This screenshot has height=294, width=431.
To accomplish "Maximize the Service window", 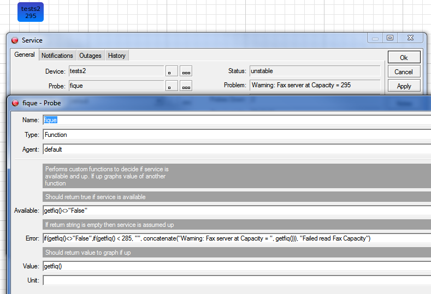I will click(x=390, y=38).
